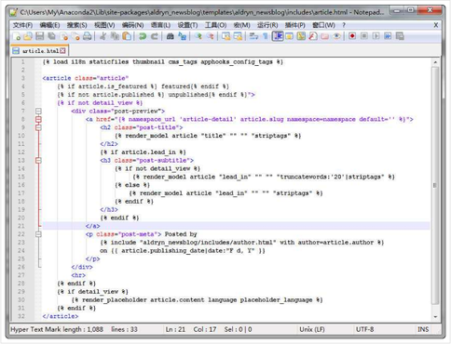Save the current file via the toolbar
Screen dimensions: 451x344
tap(40, 36)
